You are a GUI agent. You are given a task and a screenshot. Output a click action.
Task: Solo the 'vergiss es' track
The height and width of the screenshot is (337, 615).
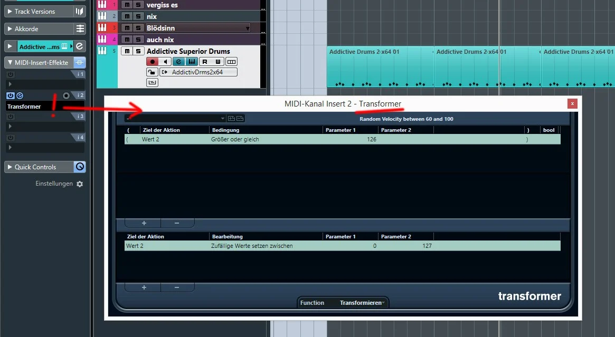point(138,5)
